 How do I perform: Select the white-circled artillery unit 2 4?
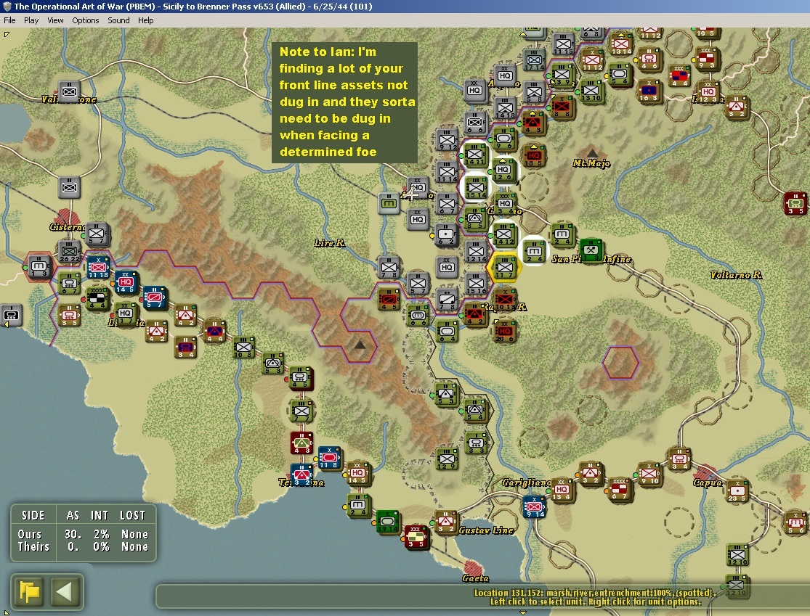click(x=534, y=252)
